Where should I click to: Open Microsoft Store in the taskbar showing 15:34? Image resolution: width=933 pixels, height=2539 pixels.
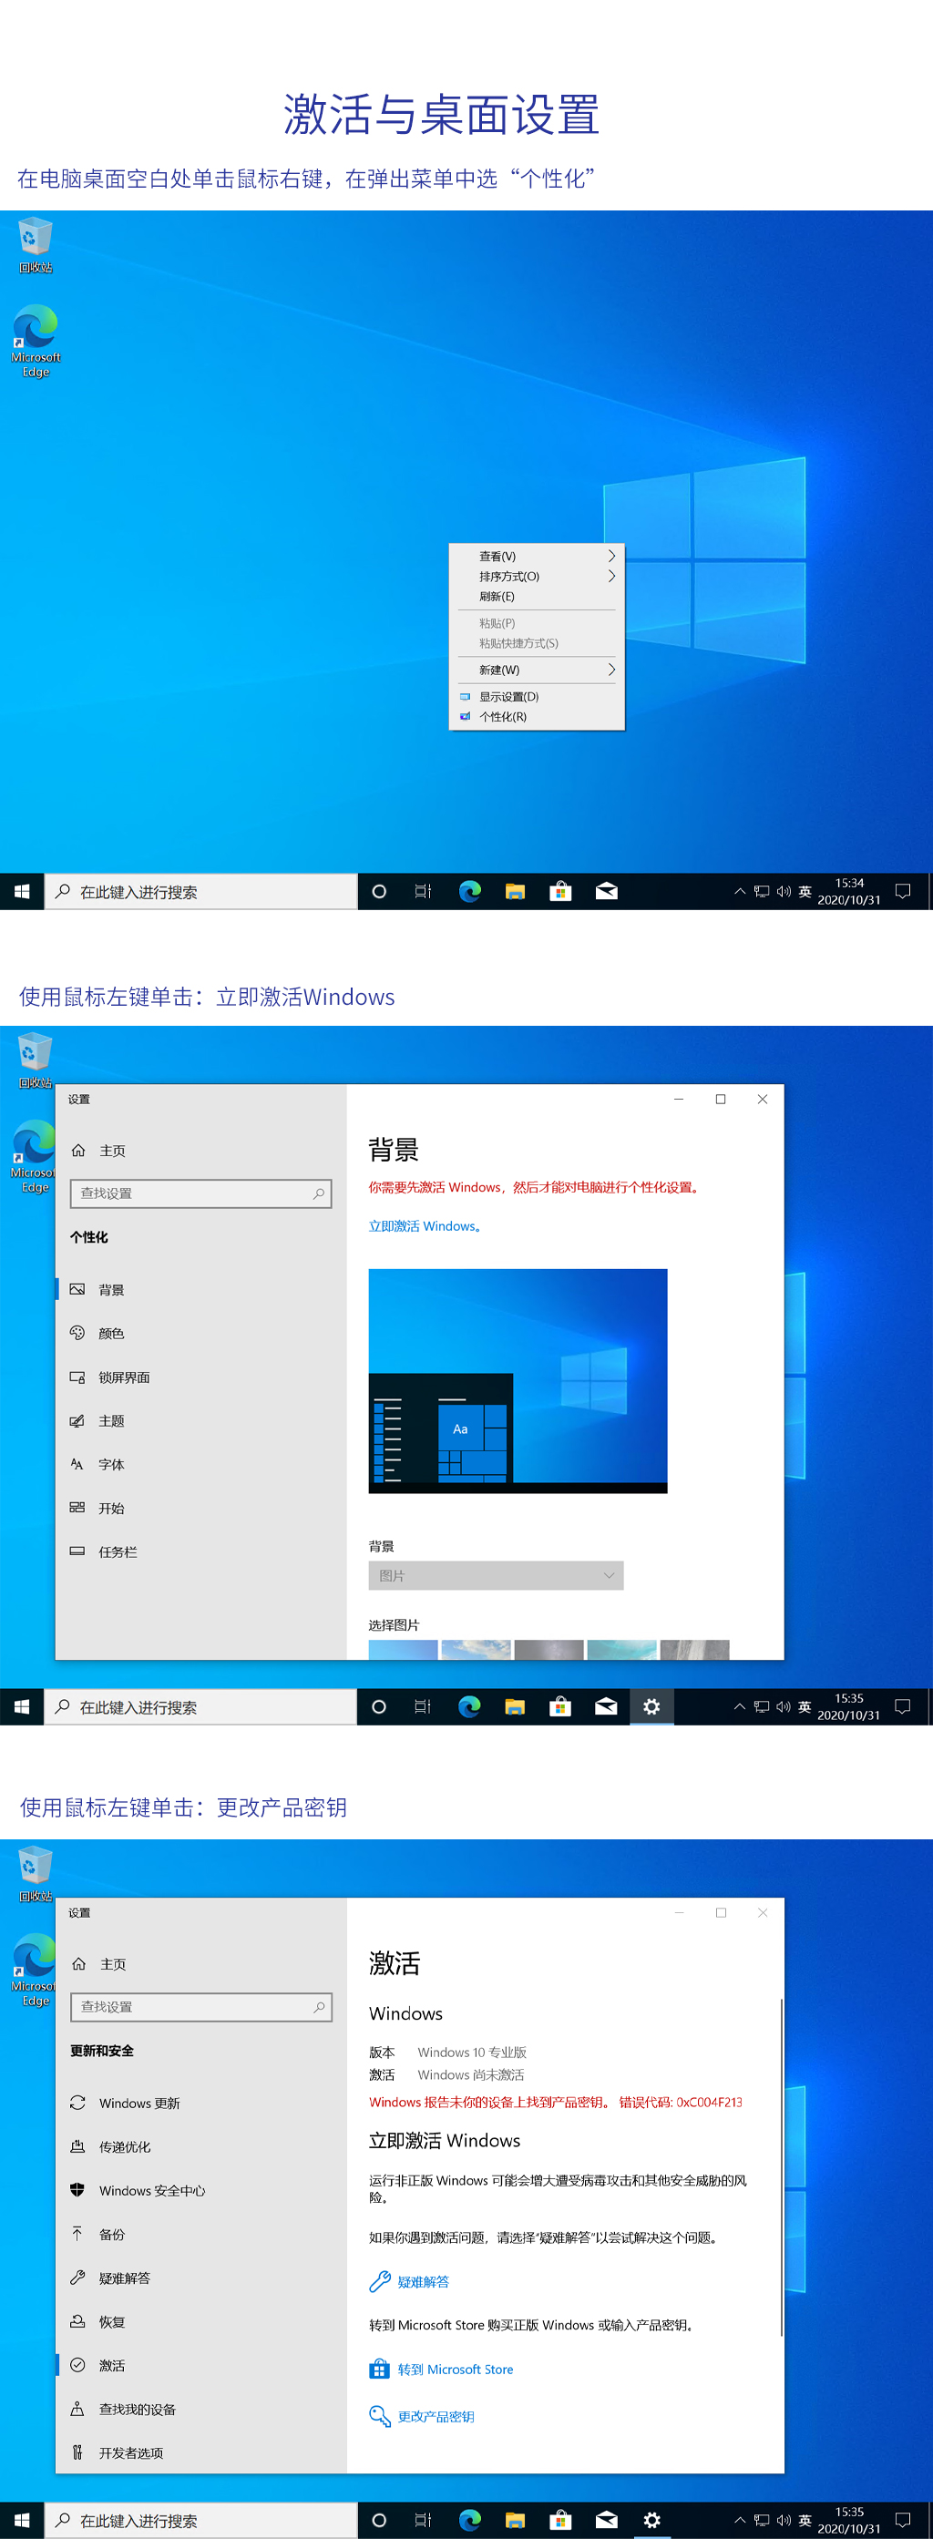(560, 891)
